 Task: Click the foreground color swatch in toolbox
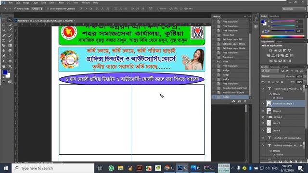click(x=5, y=73)
